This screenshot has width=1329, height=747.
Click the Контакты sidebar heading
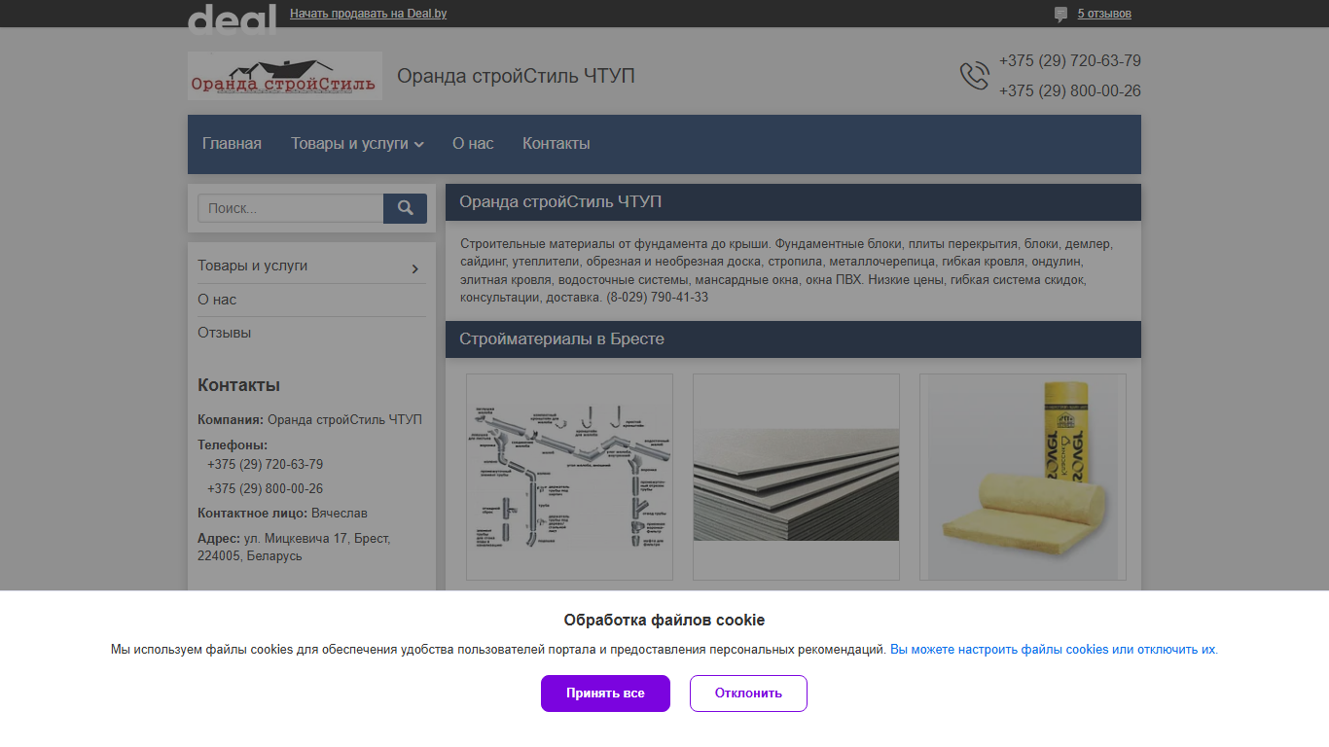pyautogui.click(x=238, y=385)
